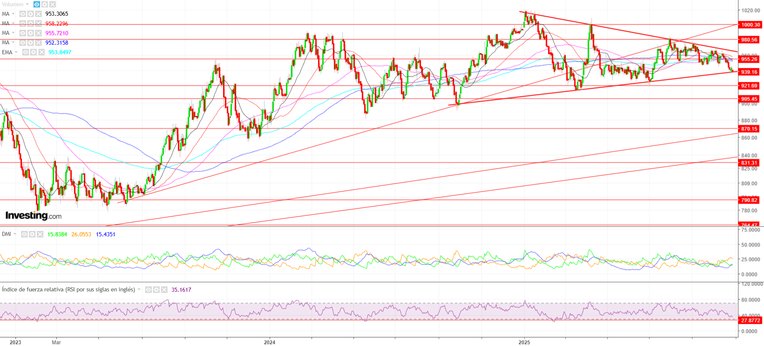Delete the EMA indicator with its X icon
Screen dimensions: 764x346
pyautogui.click(x=41, y=52)
